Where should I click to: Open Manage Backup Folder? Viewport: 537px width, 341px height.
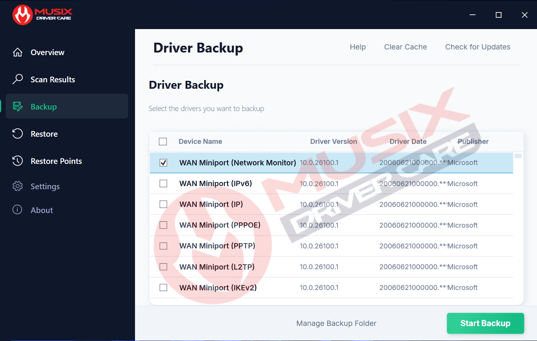(336, 323)
